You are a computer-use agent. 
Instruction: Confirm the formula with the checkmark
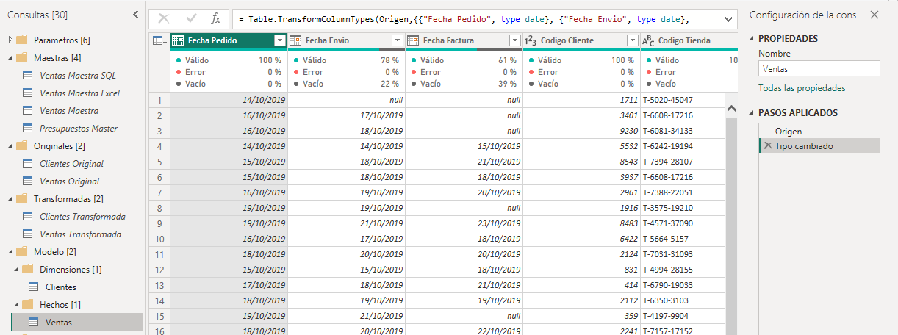tap(191, 18)
